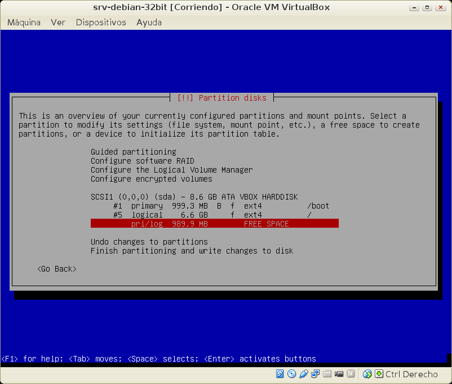Click the network adapters status icon
This screenshot has height=384, width=452.
pos(315,374)
